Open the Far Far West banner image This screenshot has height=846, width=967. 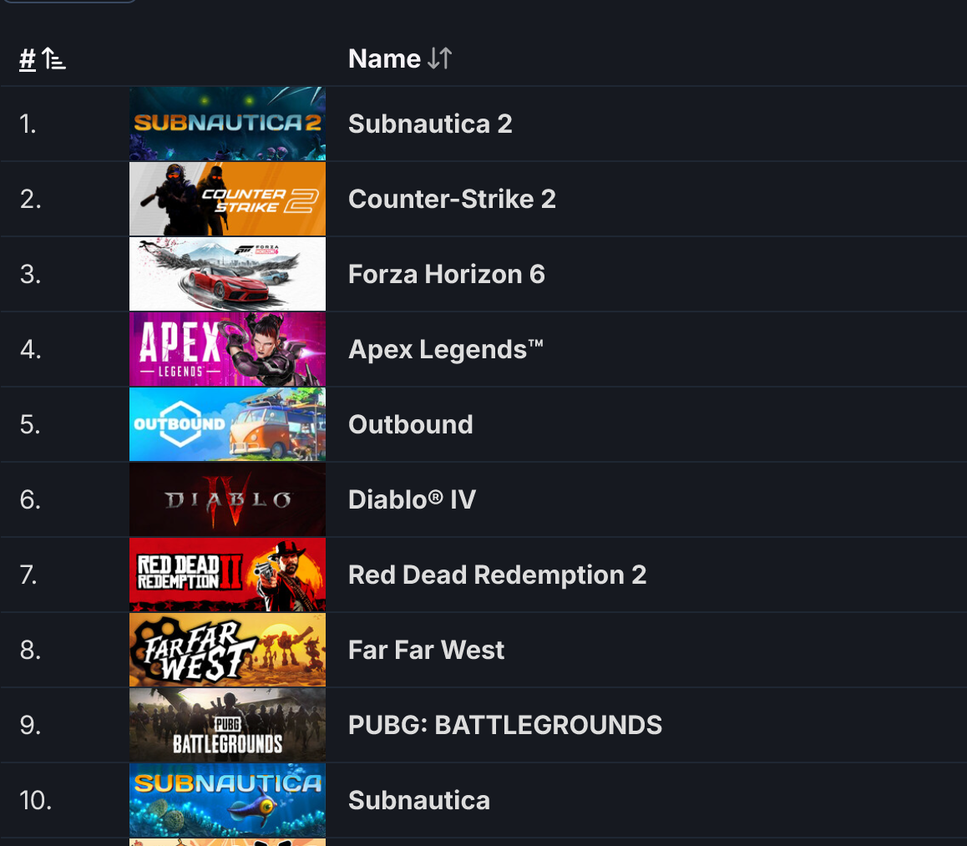228,651
